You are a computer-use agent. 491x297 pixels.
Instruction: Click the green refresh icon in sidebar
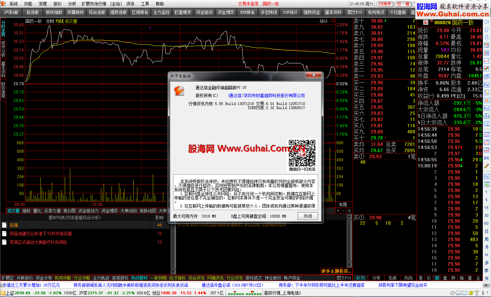[487, 184]
